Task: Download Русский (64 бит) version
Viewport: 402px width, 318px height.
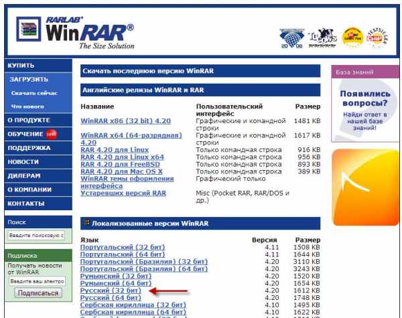Action: [x=111, y=297]
